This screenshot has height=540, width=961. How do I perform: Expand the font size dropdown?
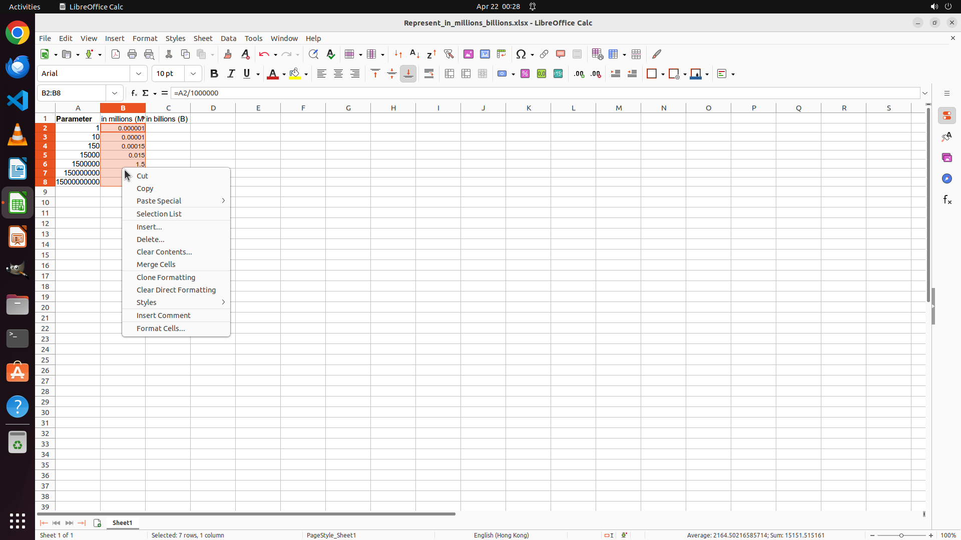click(x=193, y=74)
